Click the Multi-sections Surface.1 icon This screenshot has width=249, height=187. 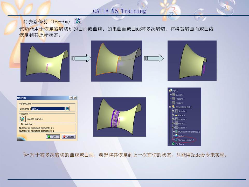[176, 131]
